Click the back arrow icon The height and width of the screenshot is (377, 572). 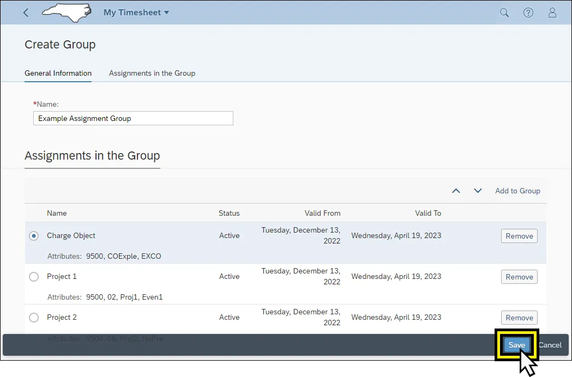[x=26, y=13]
